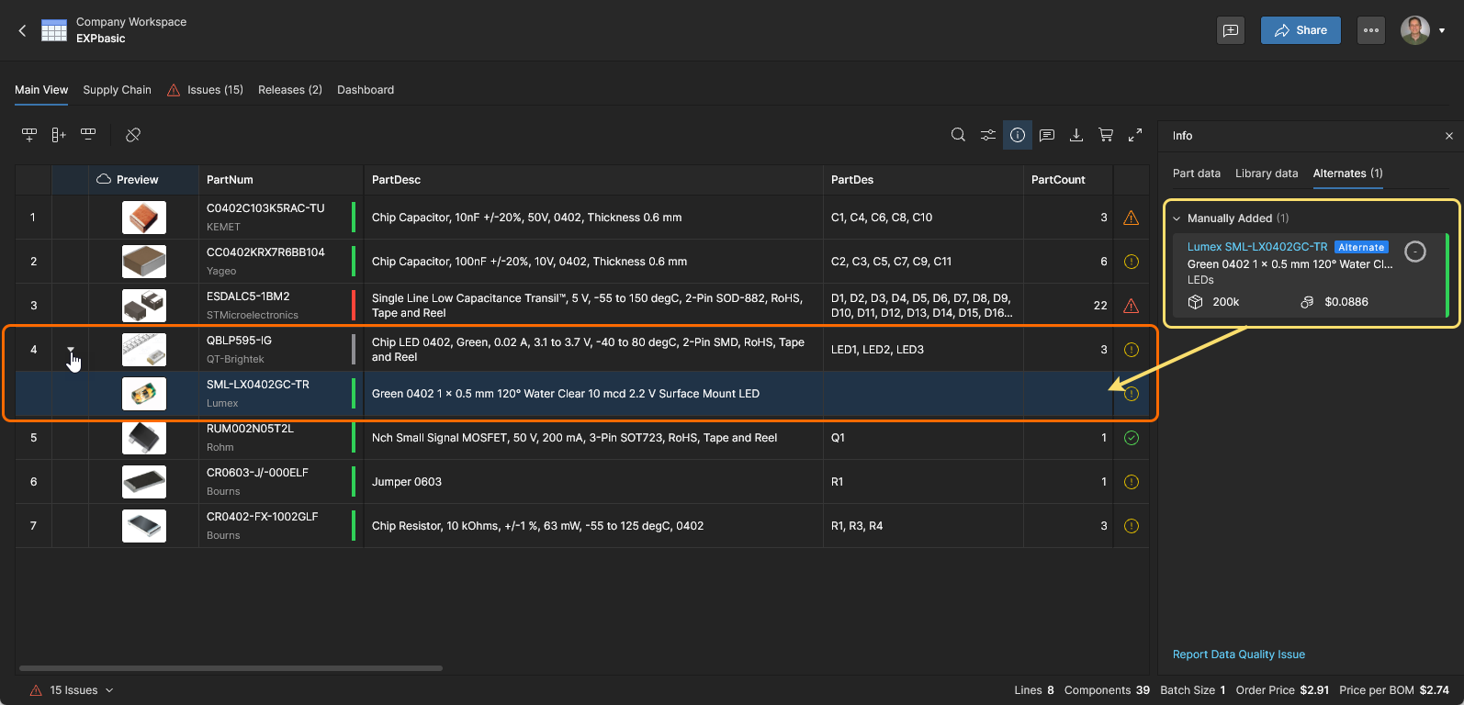Click the blue Share button
Image resolution: width=1464 pixels, height=705 pixels.
tap(1300, 30)
